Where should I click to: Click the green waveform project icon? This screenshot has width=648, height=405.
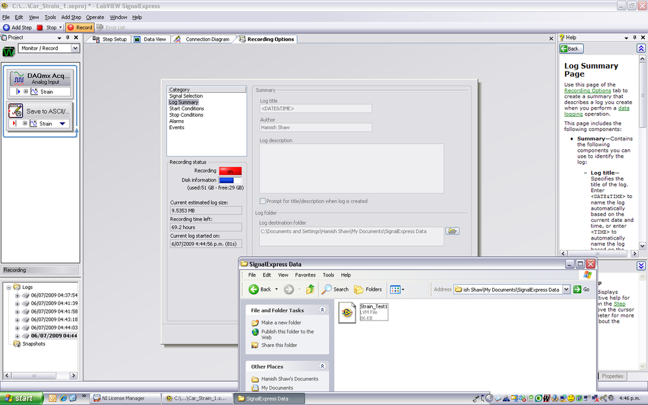(x=8, y=52)
